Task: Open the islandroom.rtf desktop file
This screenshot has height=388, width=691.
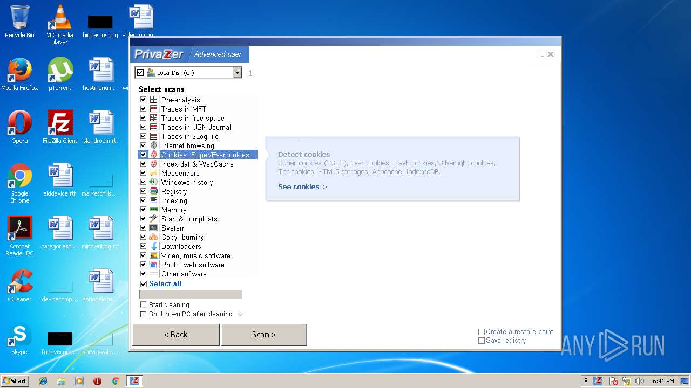Action: coord(100,127)
